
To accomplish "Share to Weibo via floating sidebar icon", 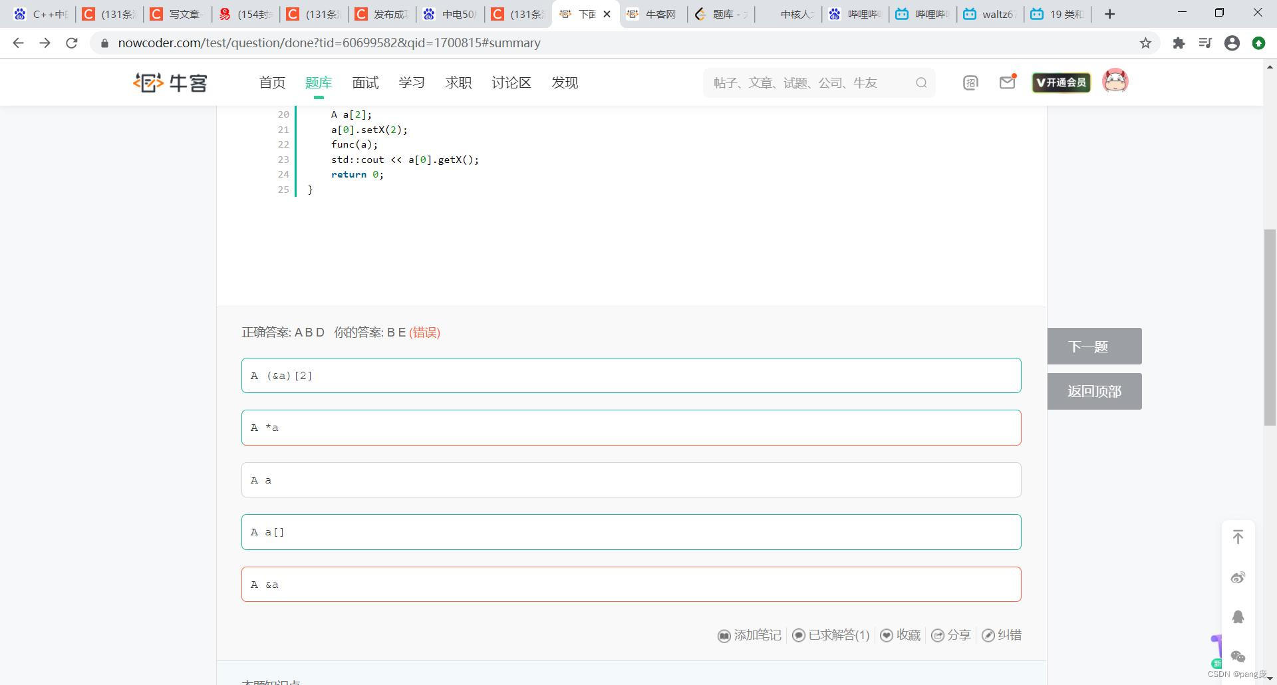I will tap(1238, 578).
